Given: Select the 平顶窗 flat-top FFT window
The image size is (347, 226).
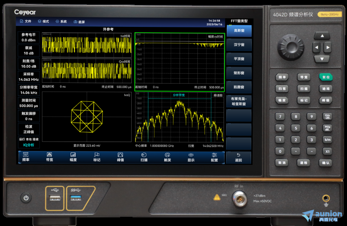Looking at the screenshot, I should click(239, 59).
